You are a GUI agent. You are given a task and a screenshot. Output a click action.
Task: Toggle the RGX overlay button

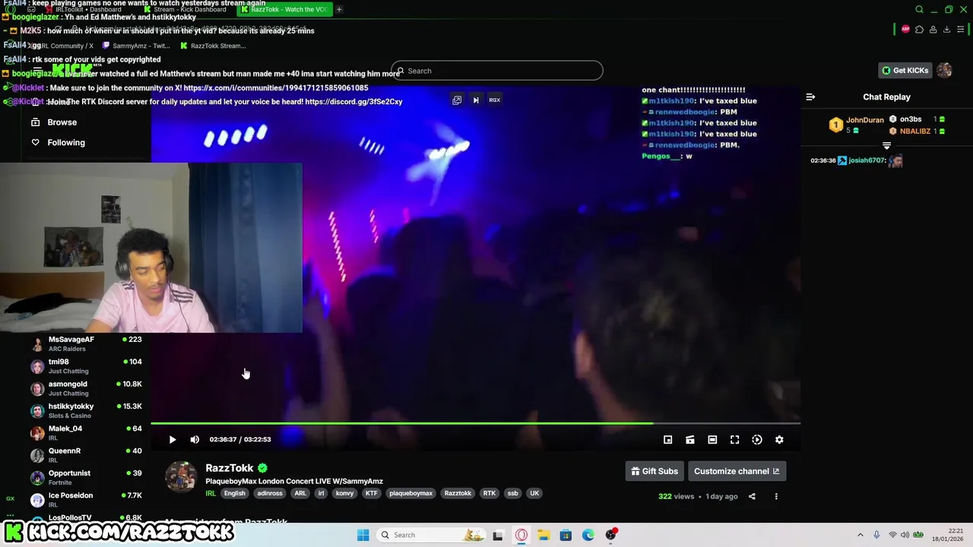pos(494,100)
